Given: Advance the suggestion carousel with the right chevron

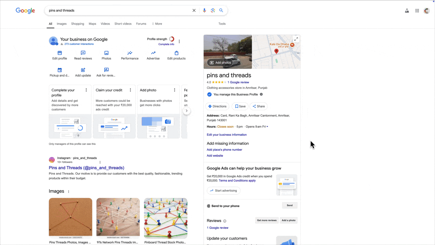Looking at the screenshot, I should [x=187, y=111].
